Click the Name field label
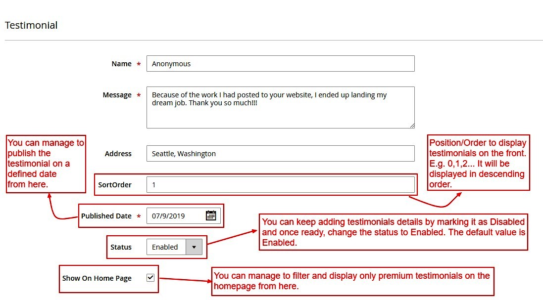 [x=121, y=64]
